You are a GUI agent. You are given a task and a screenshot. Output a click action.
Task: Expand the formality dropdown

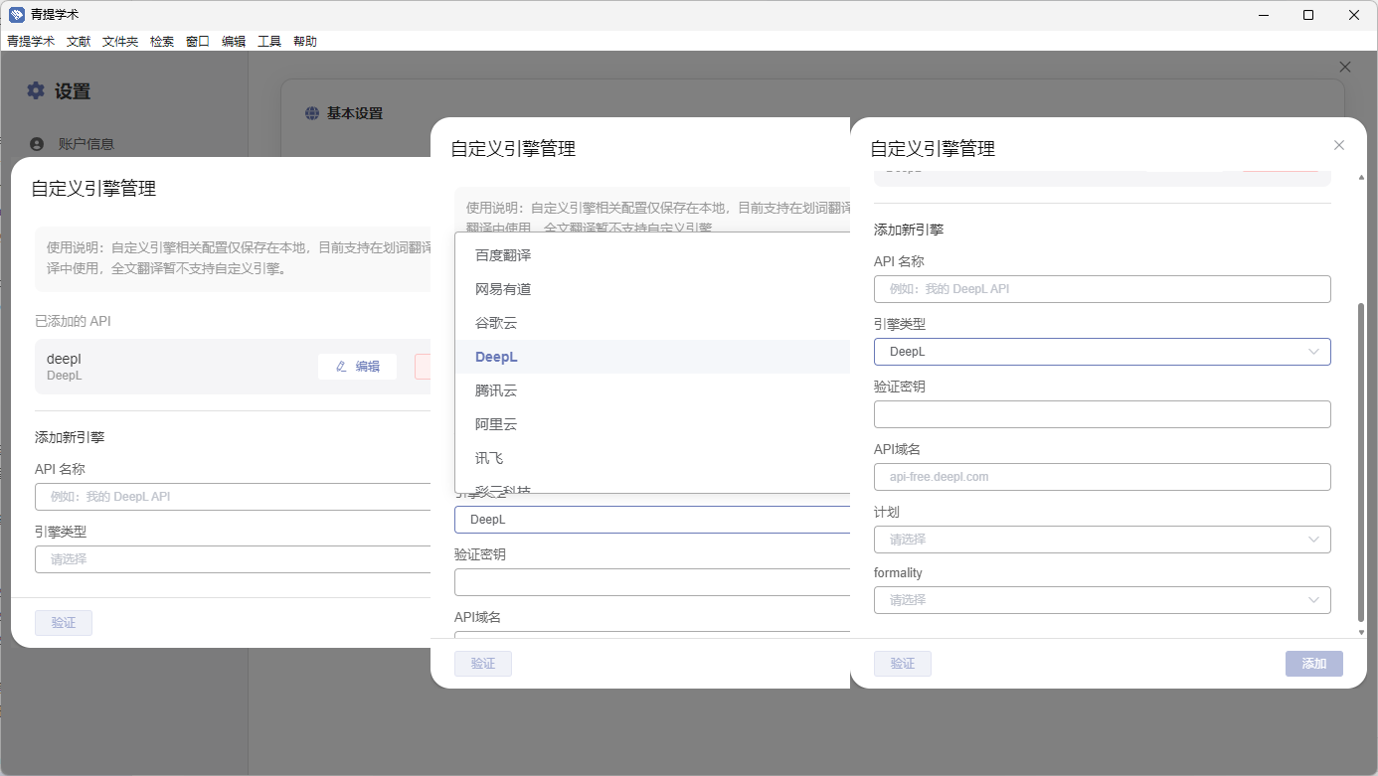tap(1102, 600)
